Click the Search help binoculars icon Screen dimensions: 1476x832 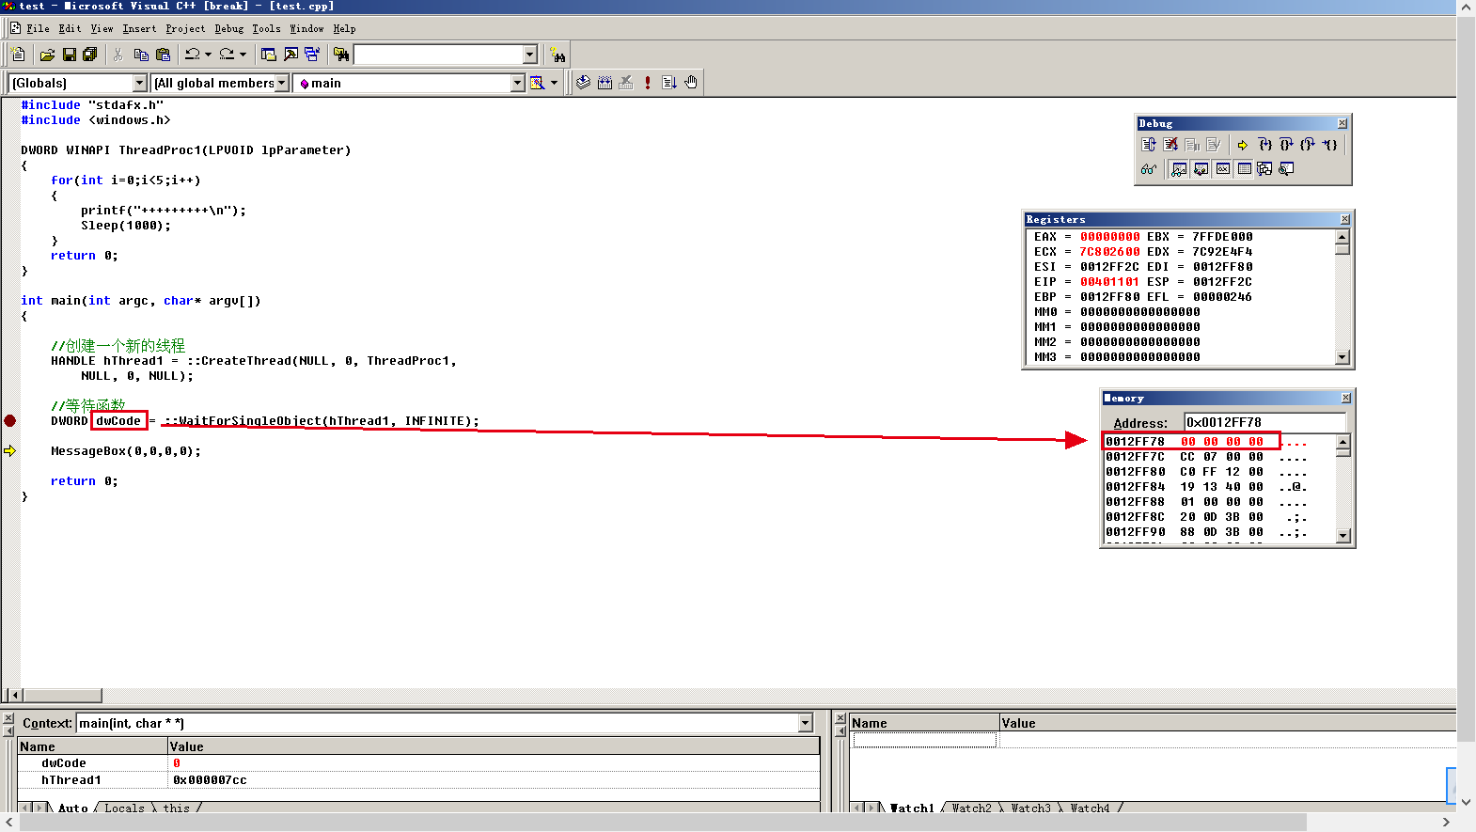point(557,55)
